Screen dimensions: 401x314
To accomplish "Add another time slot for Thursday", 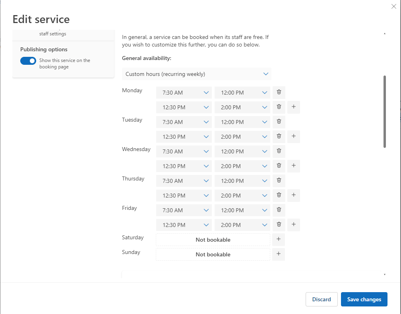I will (x=294, y=195).
